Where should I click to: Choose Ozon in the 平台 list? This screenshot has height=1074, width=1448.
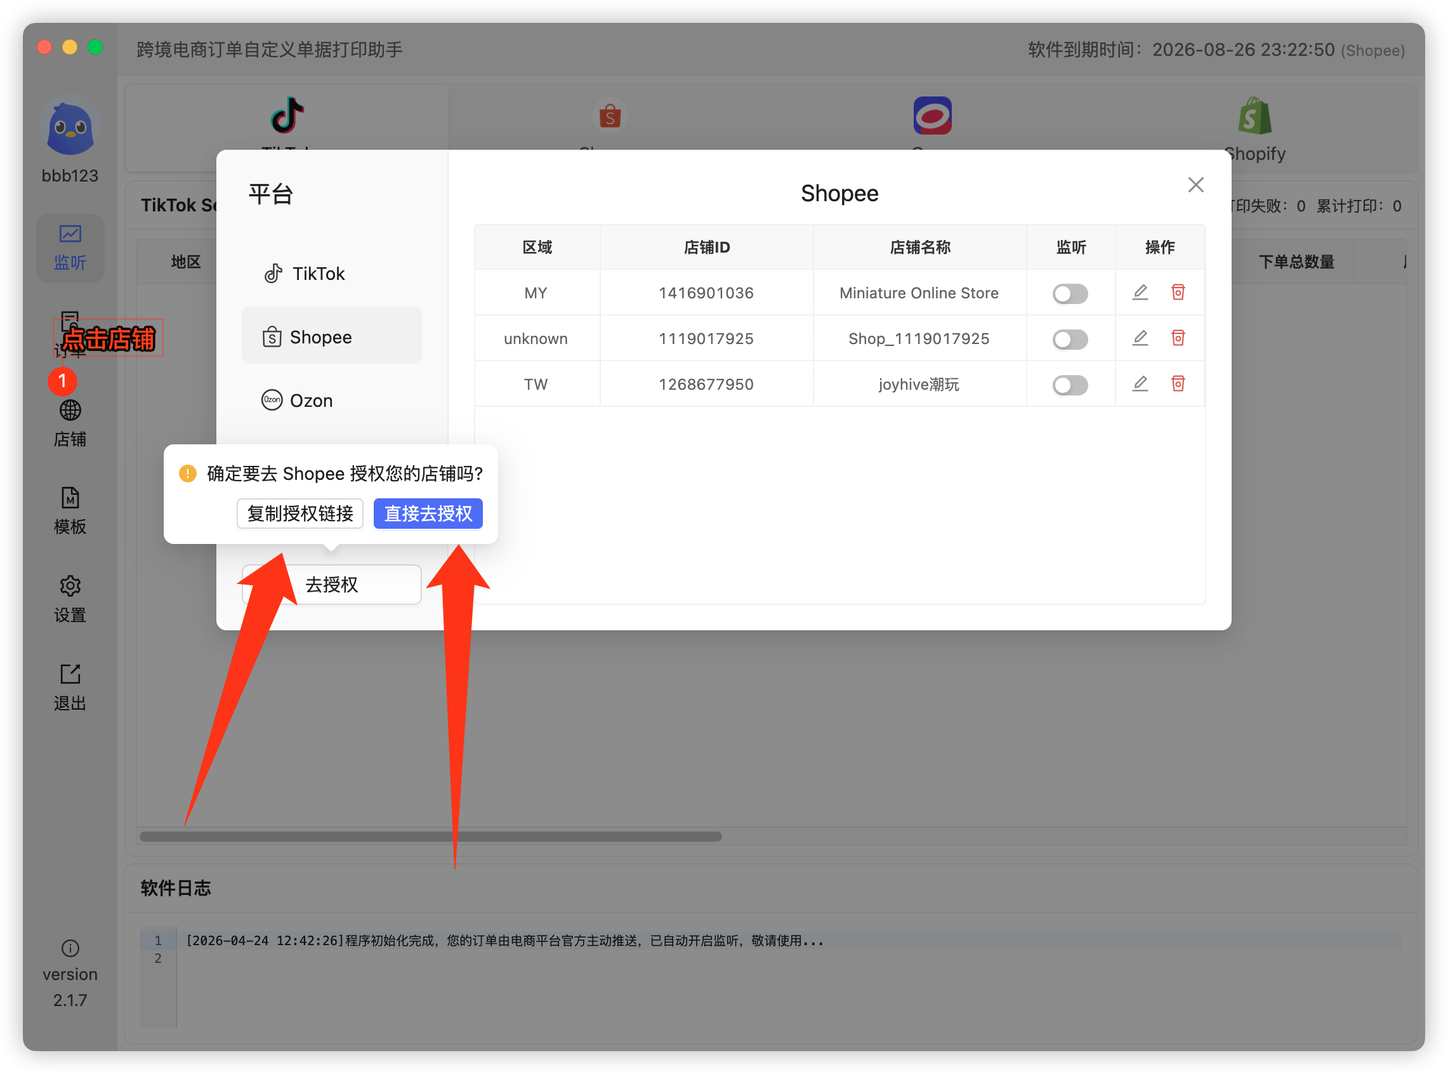click(x=331, y=401)
